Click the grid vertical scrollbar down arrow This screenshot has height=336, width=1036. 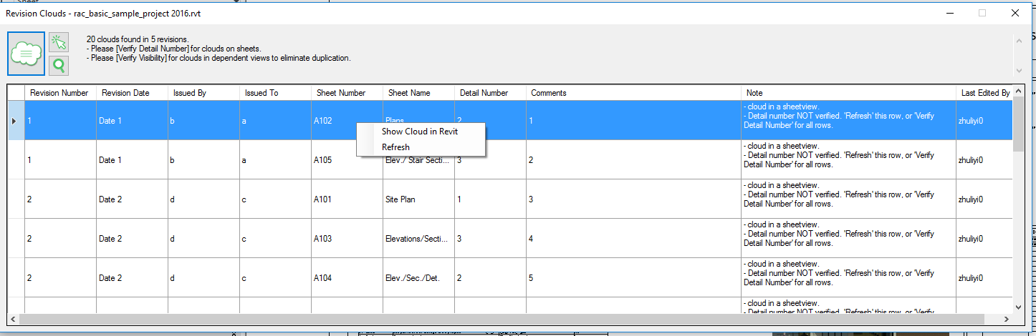1019,307
